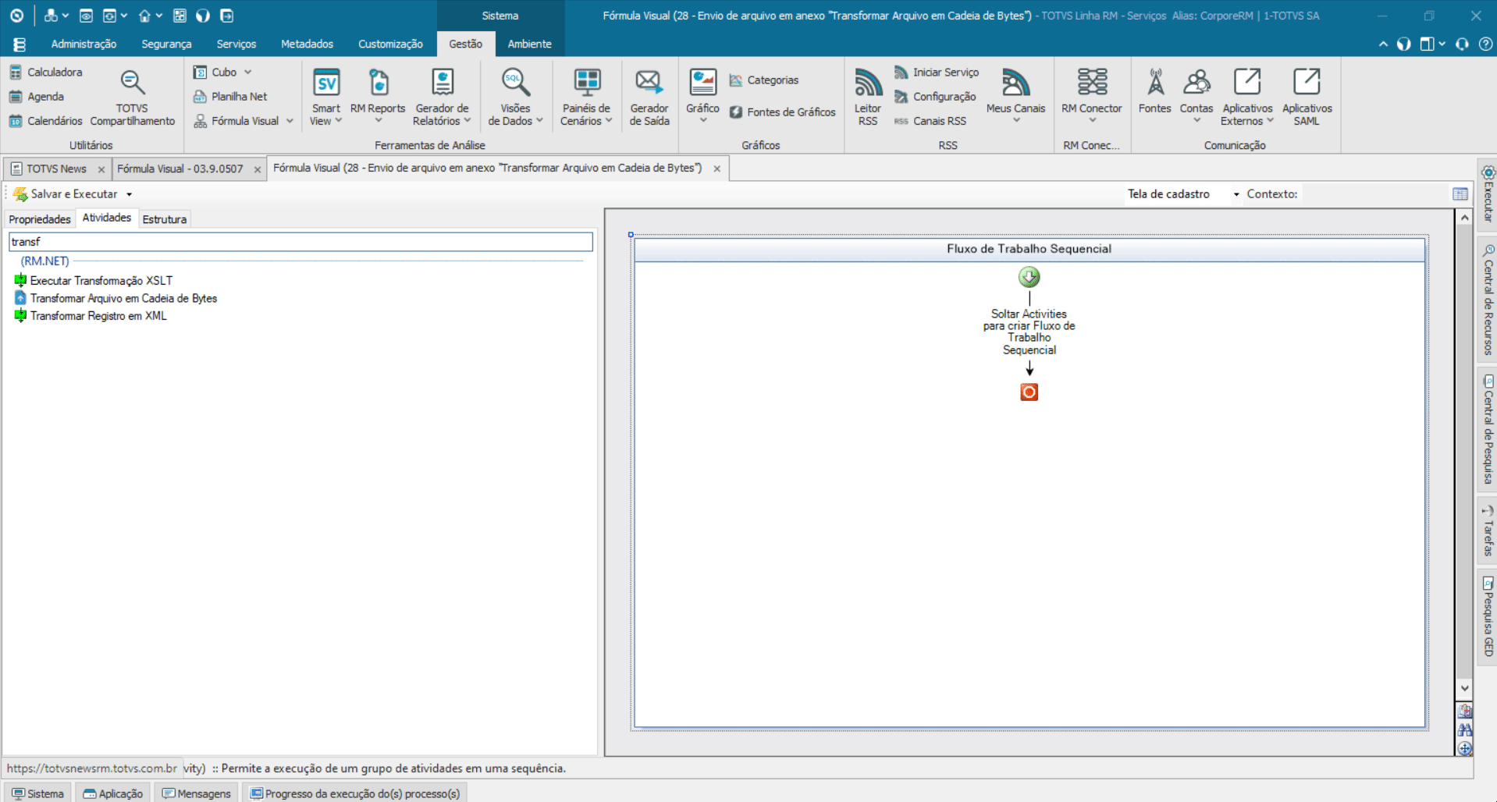Open the Administração ribbon tab
The height and width of the screenshot is (802, 1497).
(84, 44)
